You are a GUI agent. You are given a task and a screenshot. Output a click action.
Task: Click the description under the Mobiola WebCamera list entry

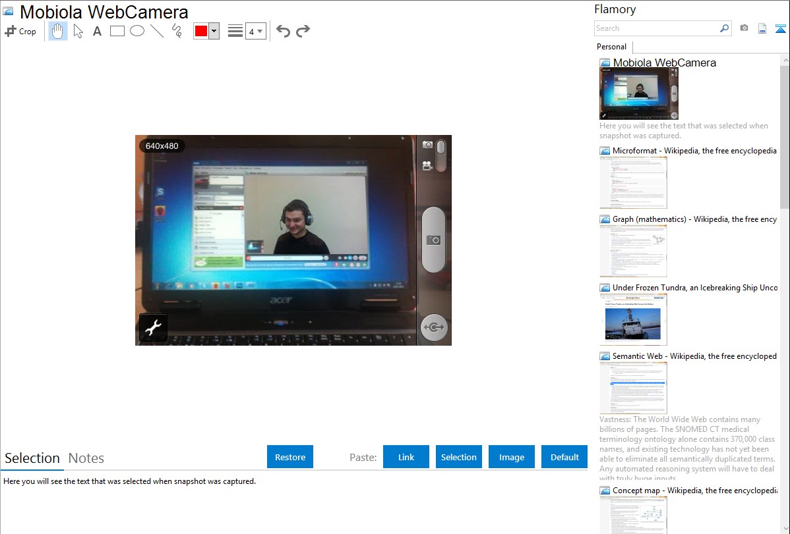684,131
